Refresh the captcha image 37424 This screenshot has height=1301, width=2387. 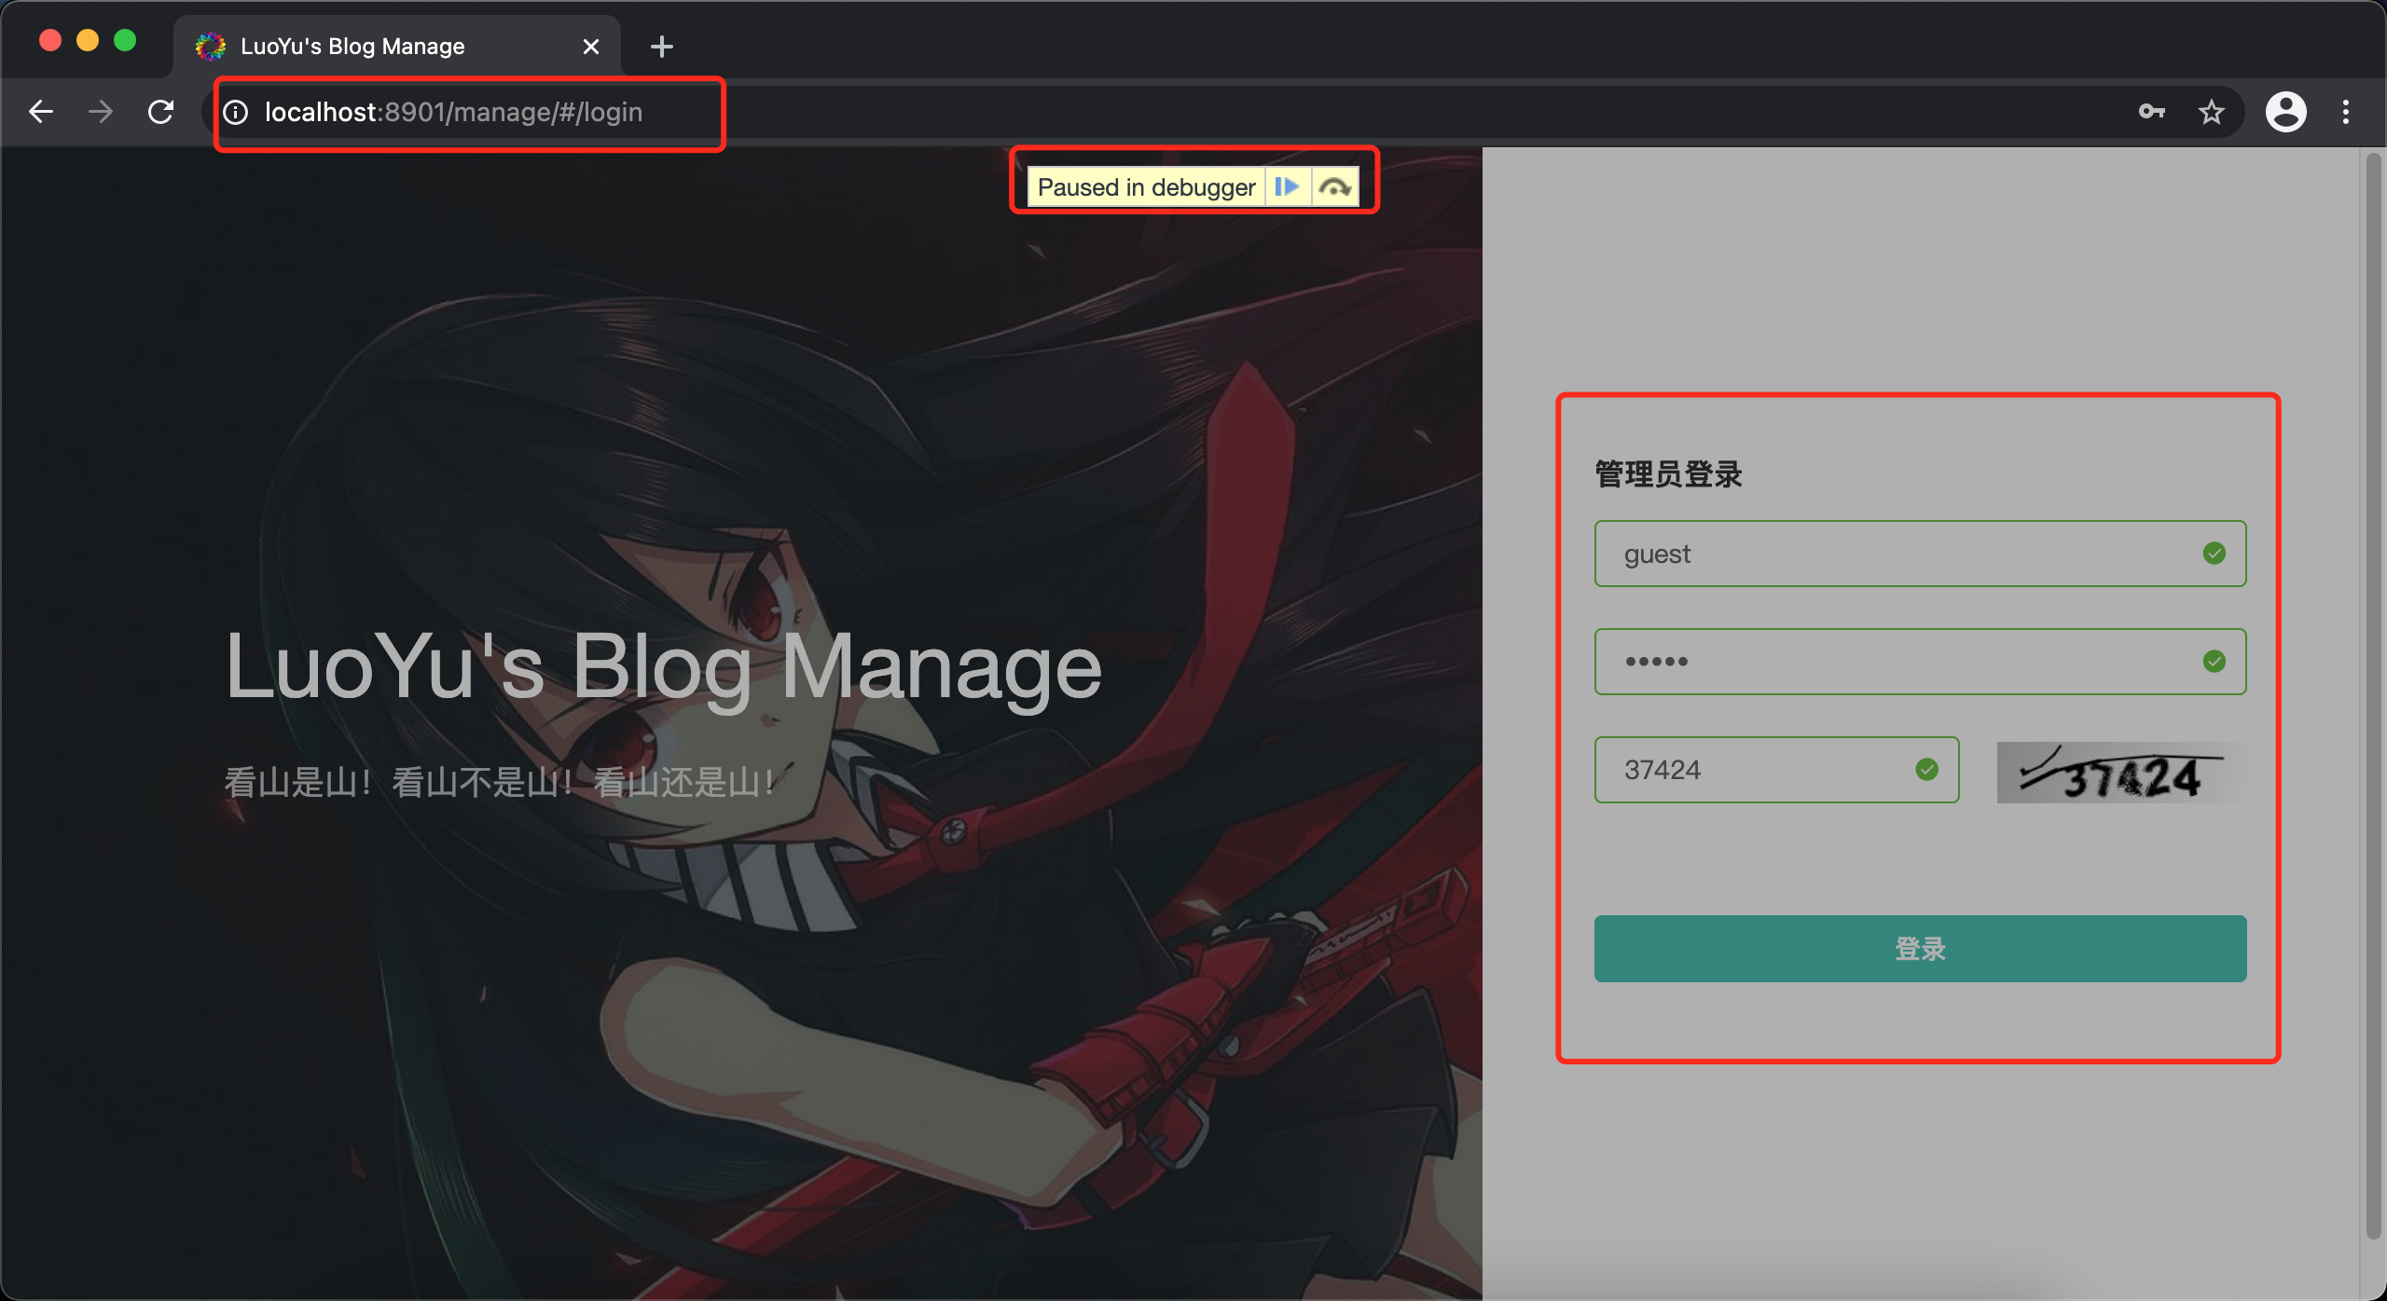(x=2120, y=772)
